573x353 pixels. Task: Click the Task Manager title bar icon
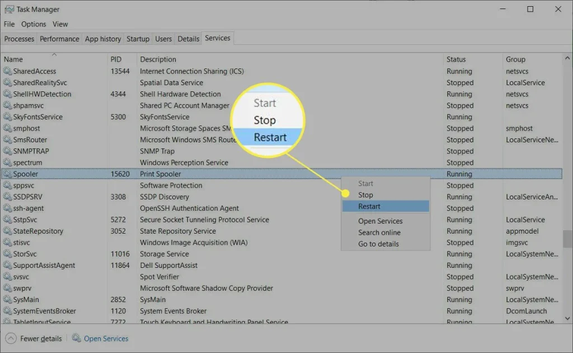tap(9, 9)
